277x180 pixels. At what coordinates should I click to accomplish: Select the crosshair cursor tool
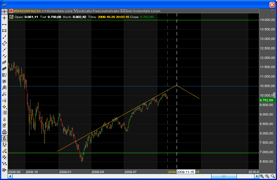[4, 18]
